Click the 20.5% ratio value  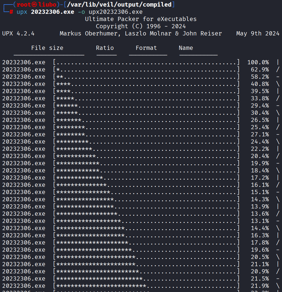[260, 257]
